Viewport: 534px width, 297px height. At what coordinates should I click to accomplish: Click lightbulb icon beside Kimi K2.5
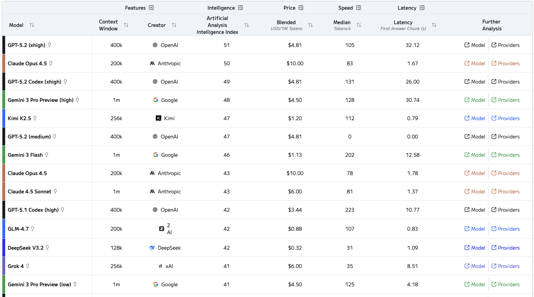[x=35, y=118]
